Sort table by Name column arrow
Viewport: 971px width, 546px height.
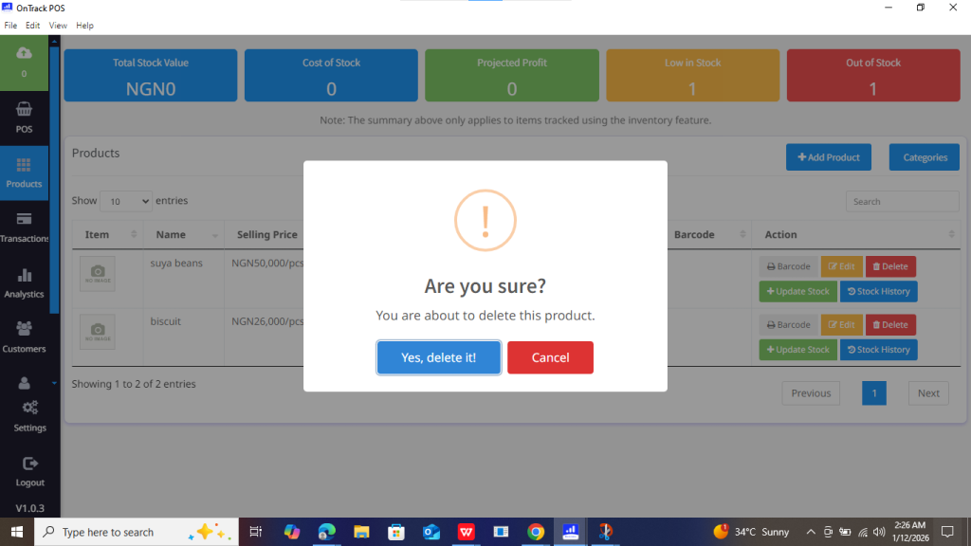click(215, 235)
